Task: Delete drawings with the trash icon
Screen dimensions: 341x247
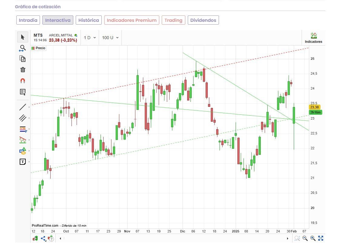Action: tap(23, 70)
